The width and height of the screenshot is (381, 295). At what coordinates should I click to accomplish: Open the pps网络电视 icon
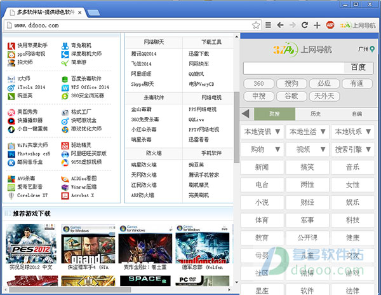(11, 54)
